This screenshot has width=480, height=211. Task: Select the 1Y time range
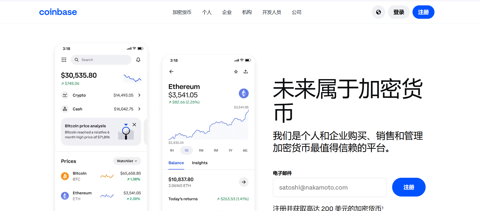point(231,150)
